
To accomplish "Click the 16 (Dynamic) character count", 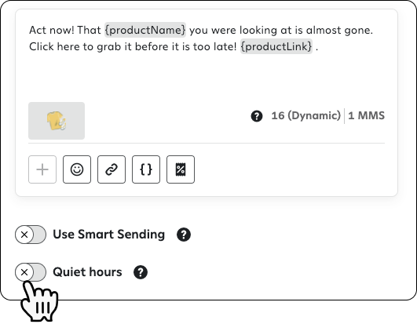I will tap(305, 116).
